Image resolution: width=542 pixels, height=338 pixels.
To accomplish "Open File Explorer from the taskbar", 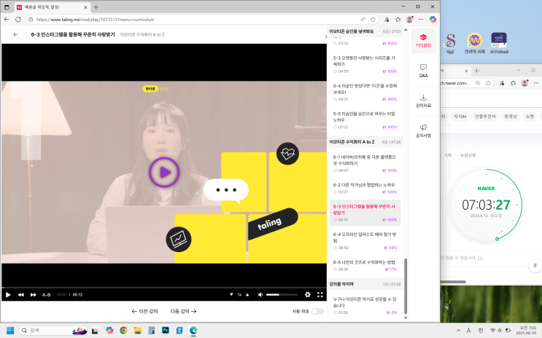I will point(138,331).
